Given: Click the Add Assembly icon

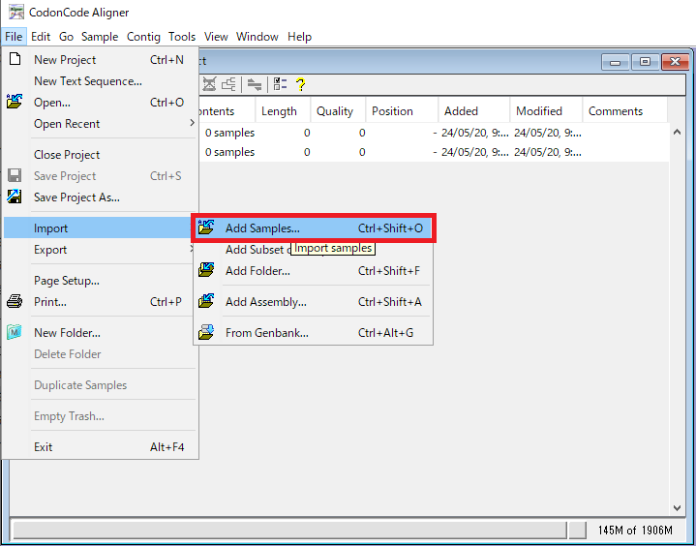Looking at the screenshot, I should [206, 302].
